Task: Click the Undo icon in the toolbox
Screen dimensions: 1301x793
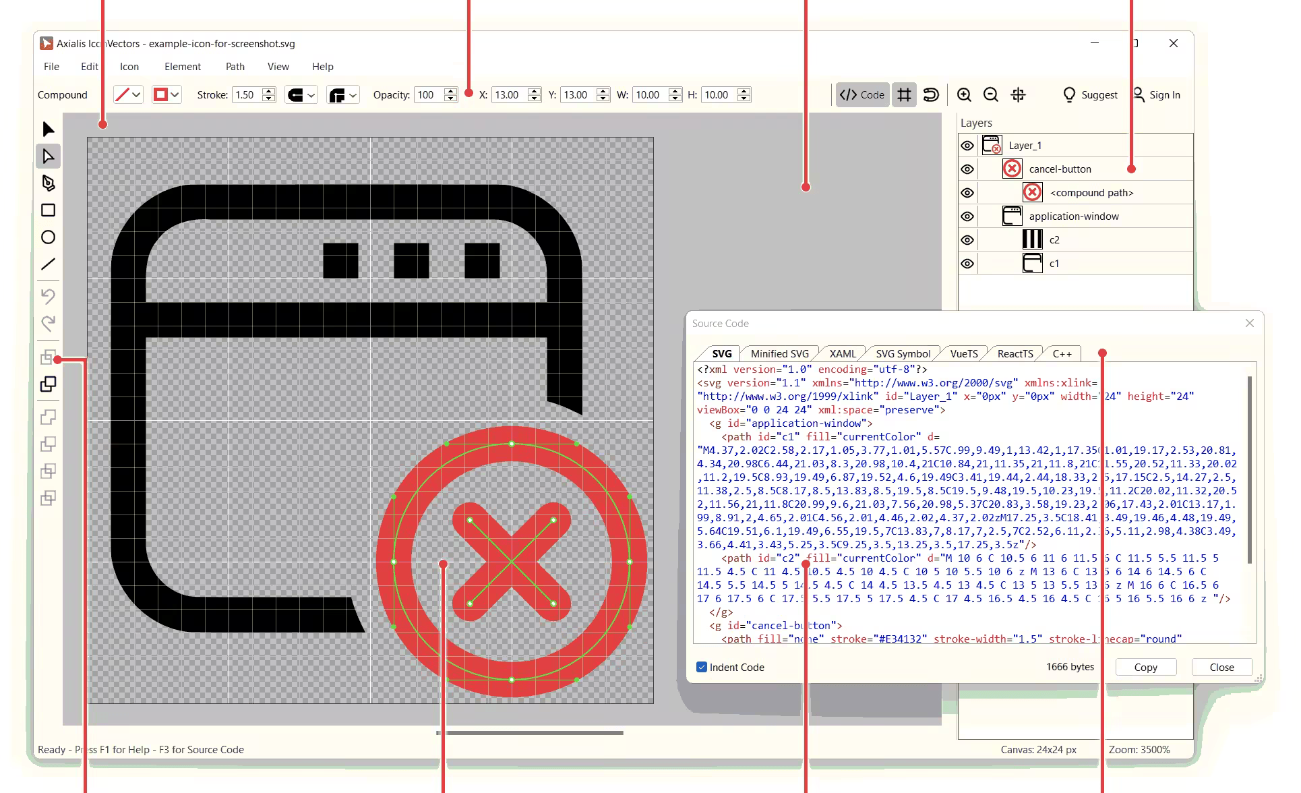Action: click(x=48, y=297)
